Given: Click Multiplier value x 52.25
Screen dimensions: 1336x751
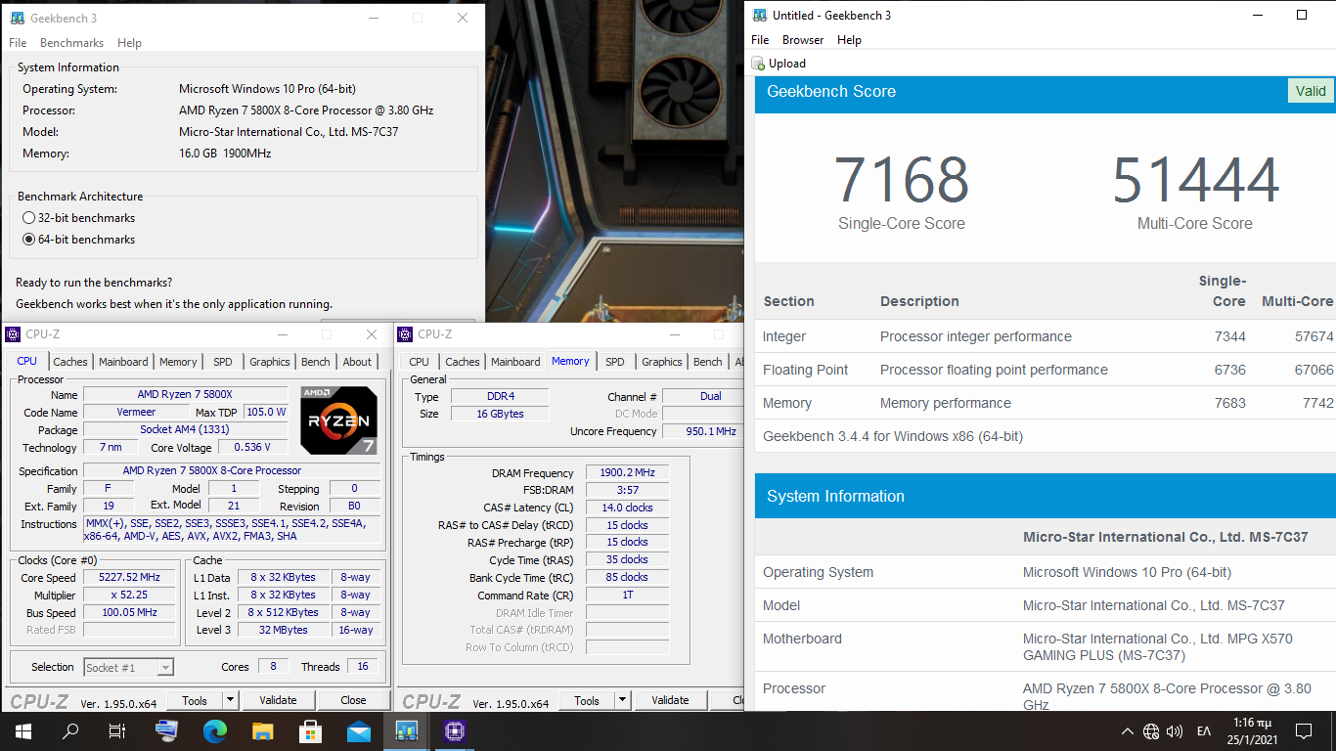Looking at the screenshot, I should pyautogui.click(x=129, y=595).
